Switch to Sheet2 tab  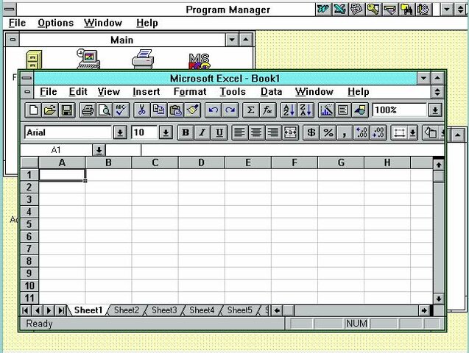[x=127, y=310]
